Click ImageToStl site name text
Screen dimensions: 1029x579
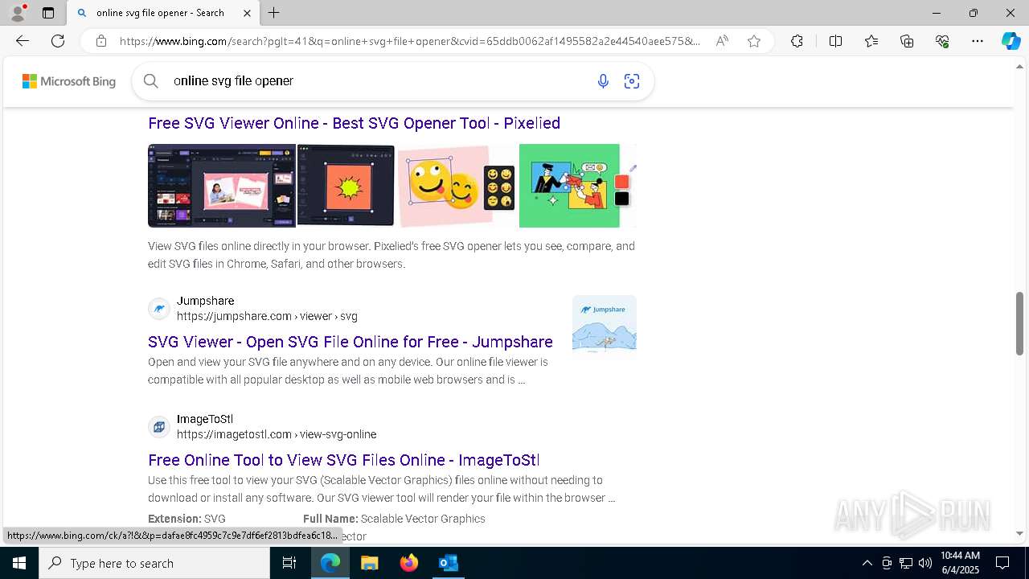click(205, 419)
